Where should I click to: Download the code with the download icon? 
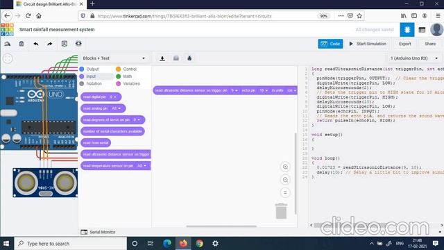click(162, 58)
